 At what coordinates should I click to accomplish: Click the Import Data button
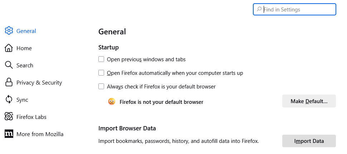309,141
